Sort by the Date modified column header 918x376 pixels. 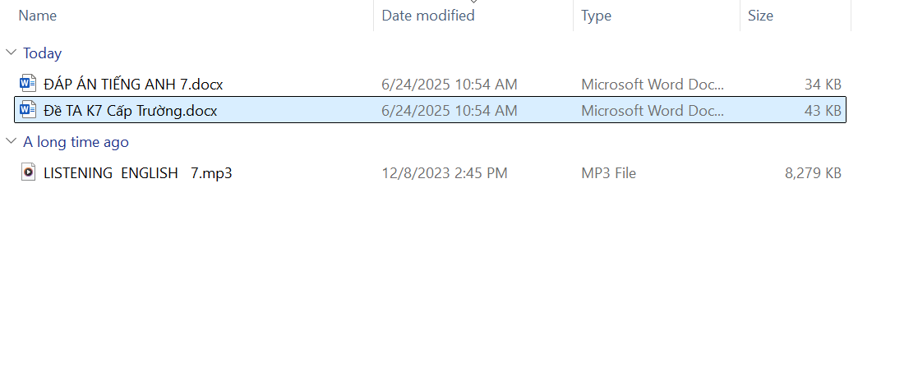(428, 16)
